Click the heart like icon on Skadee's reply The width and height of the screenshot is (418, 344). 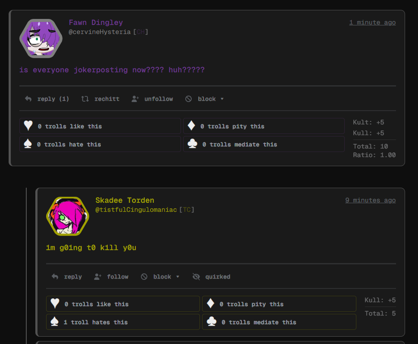click(x=55, y=304)
